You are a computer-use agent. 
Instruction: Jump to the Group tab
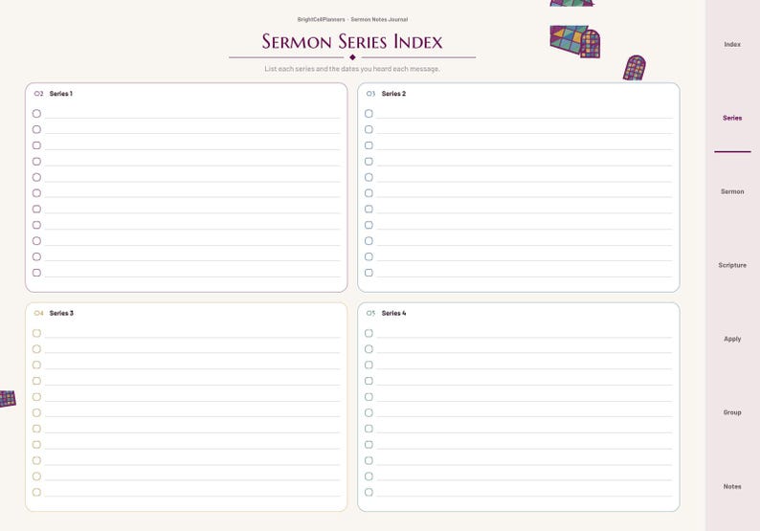[x=732, y=412]
